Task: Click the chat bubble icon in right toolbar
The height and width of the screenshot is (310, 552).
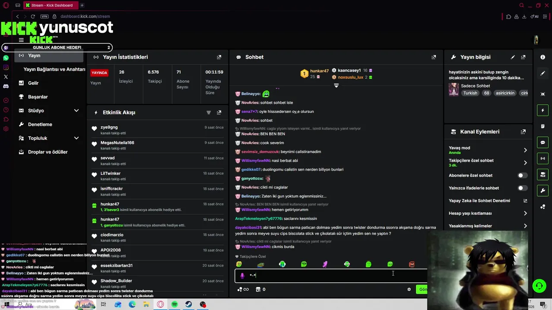Action: (543, 142)
